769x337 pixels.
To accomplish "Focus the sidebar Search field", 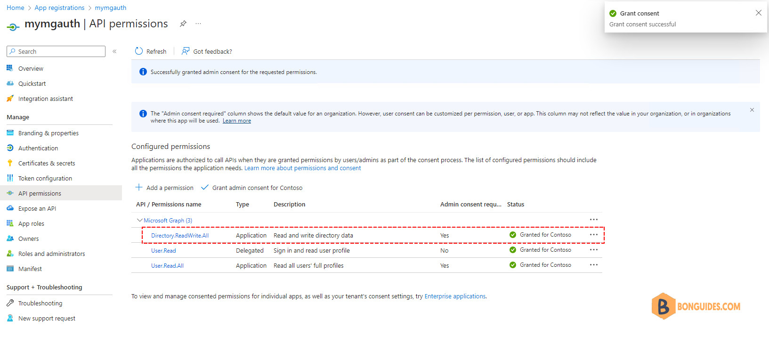I will tap(56, 51).
